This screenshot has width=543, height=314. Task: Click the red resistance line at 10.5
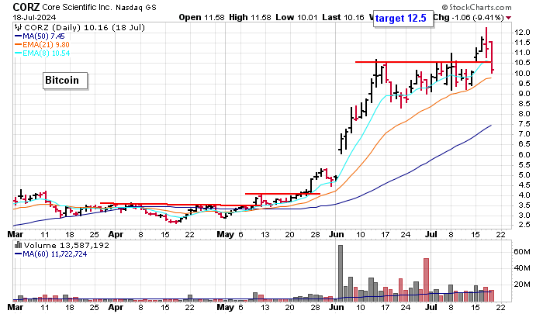[x=424, y=62]
